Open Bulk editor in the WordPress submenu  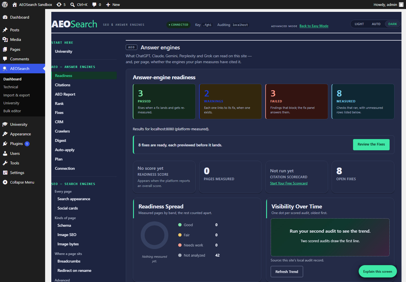tap(12, 111)
